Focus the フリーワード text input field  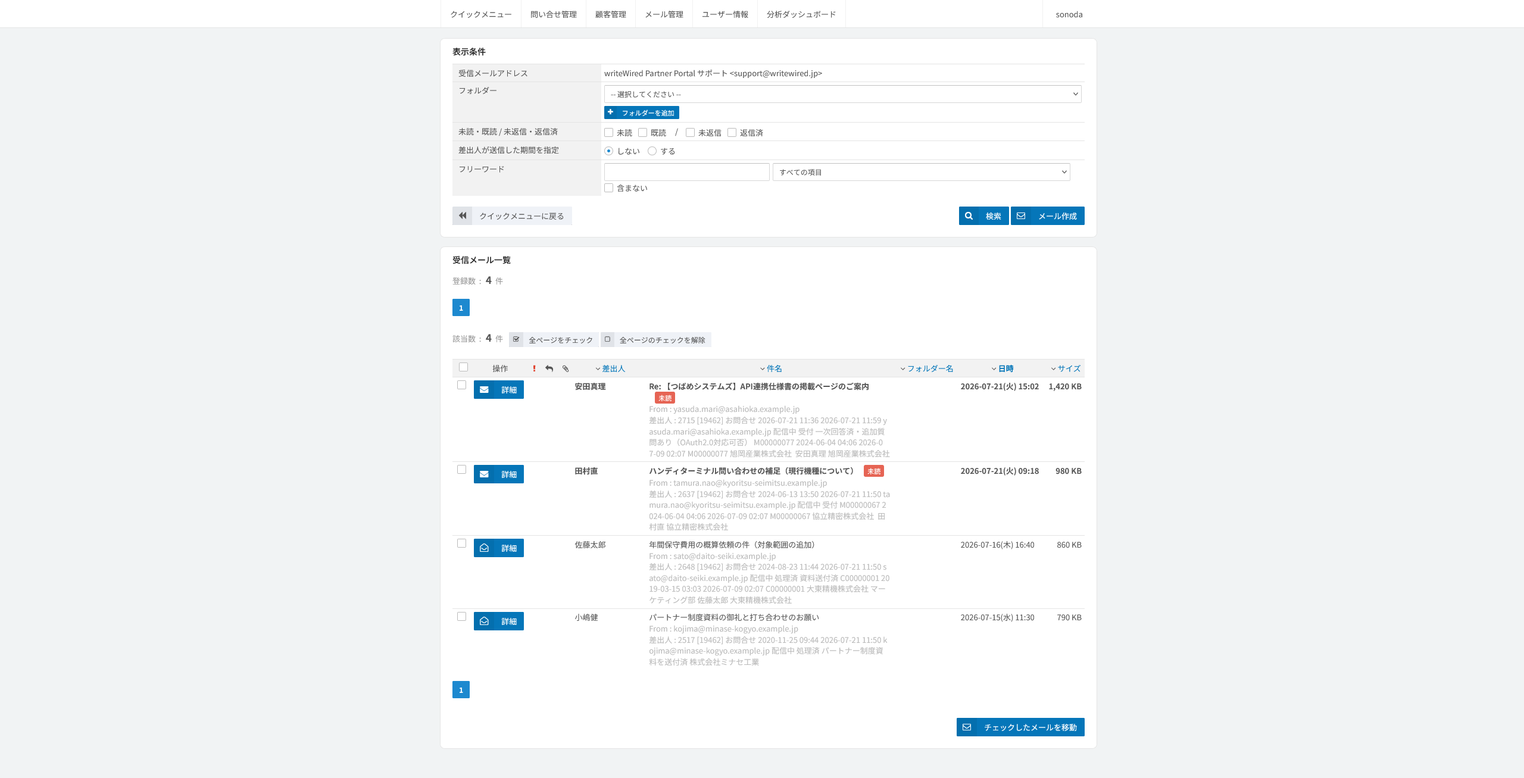click(686, 172)
